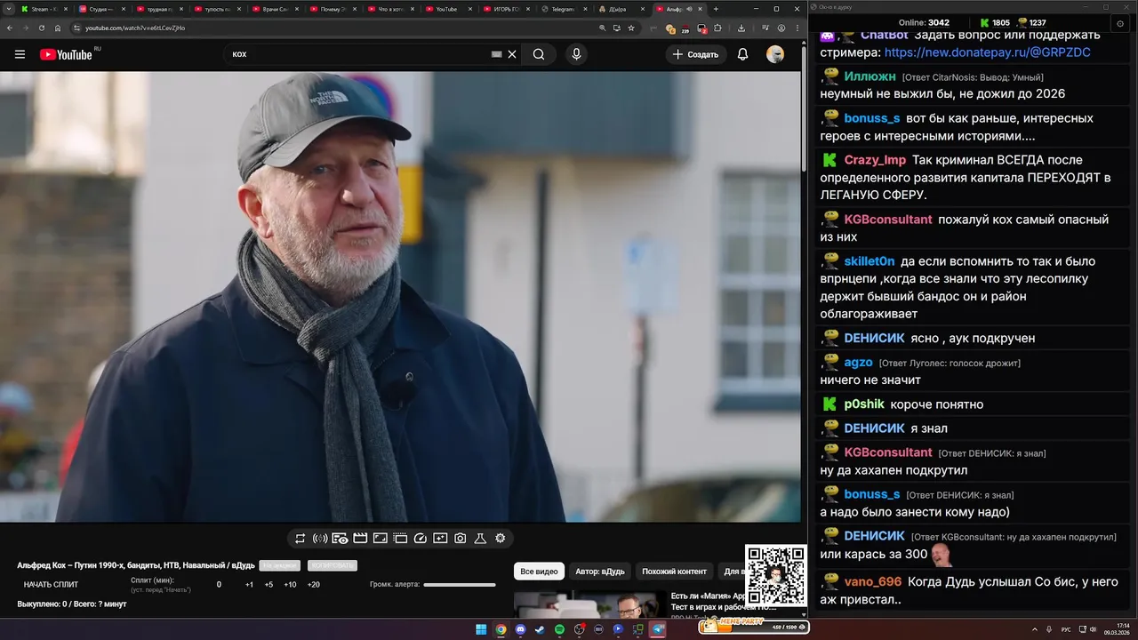
Task: Click the clapperboard icon in player toolbar
Action: coord(360,539)
